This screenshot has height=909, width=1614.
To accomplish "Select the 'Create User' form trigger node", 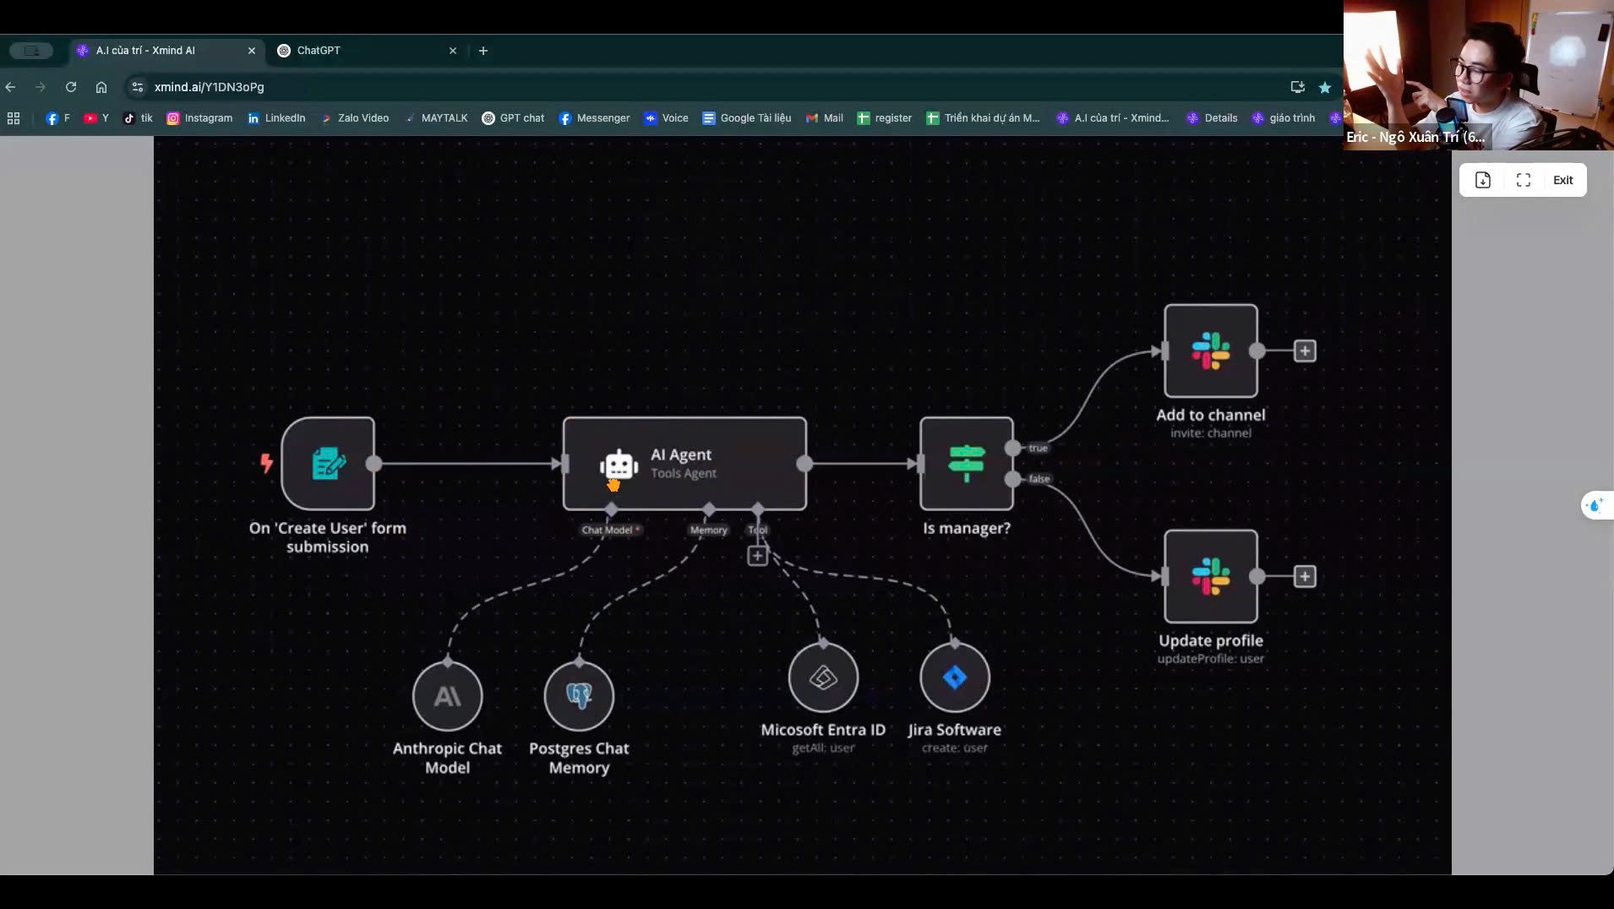I will [328, 464].
